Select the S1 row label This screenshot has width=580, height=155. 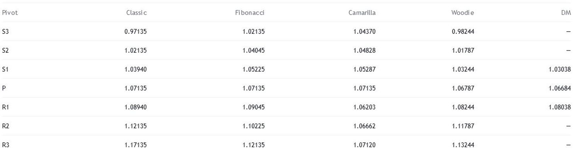5,69
